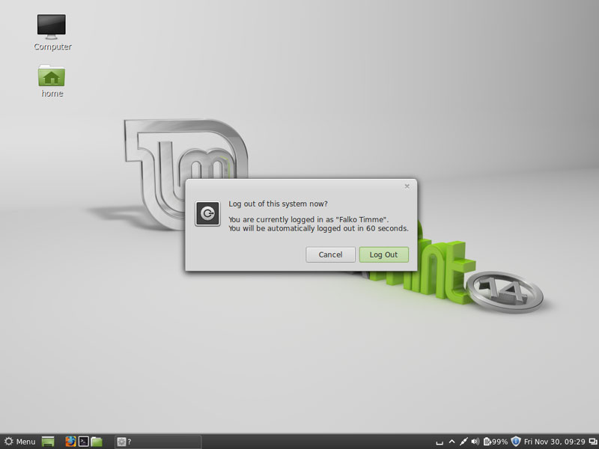Expand the up-arrow tray applet
The height and width of the screenshot is (449, 599).
pos(451,442)
